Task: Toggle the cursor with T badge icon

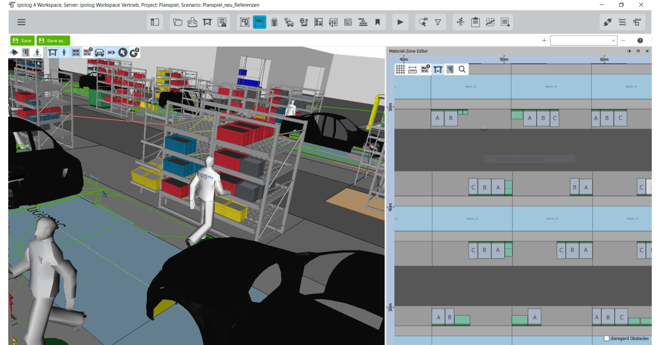Action: click(x=134, y=52)
